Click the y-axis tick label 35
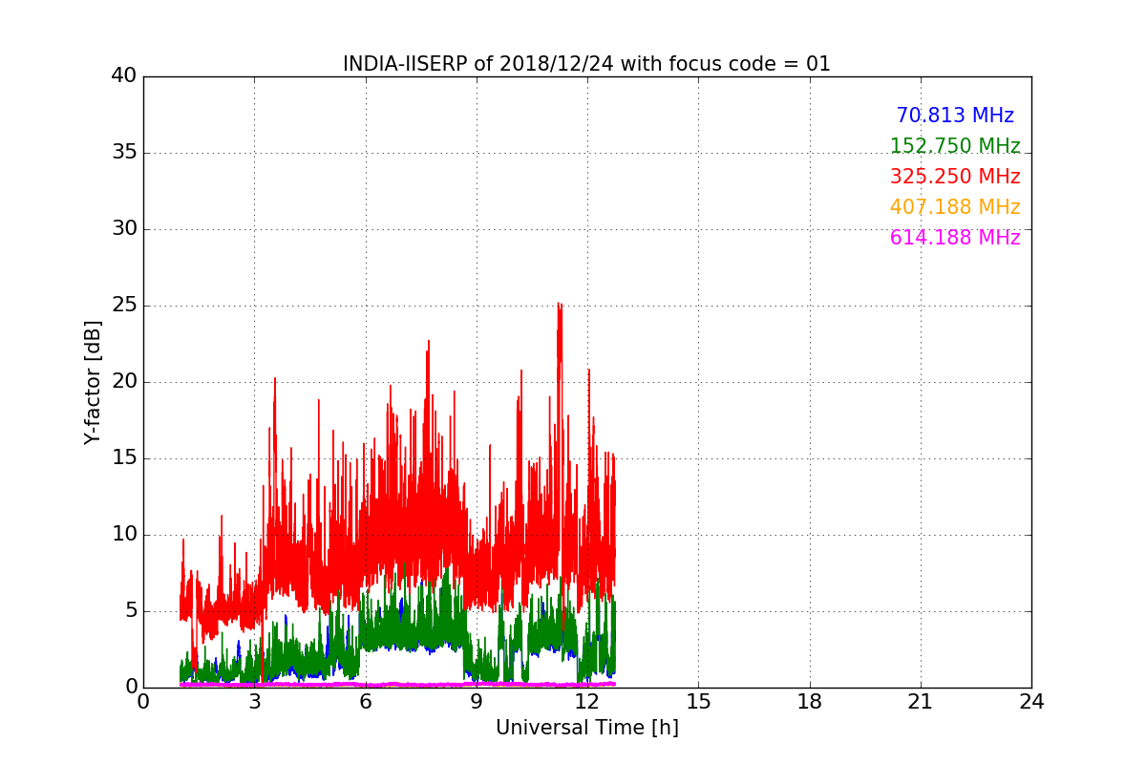Image resolution: width=1146 pixels, height=764 pixels. click(x=123, y=153)
